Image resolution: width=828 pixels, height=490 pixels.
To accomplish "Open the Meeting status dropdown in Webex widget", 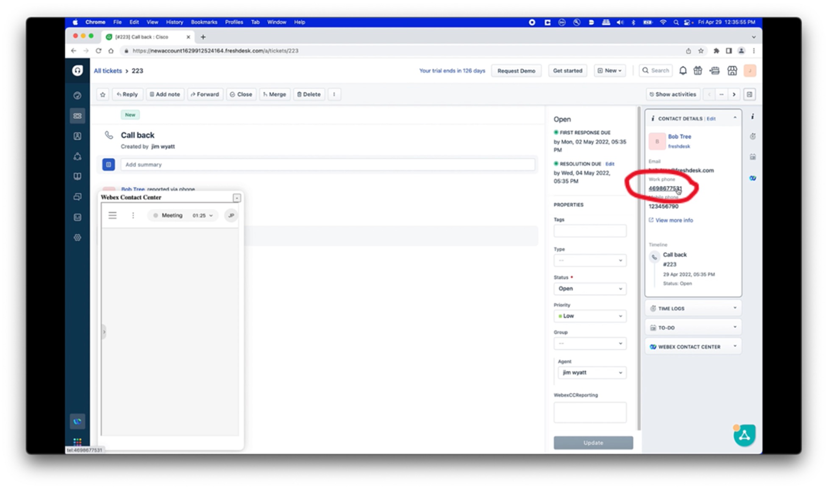I will click(x=183, y=216).
